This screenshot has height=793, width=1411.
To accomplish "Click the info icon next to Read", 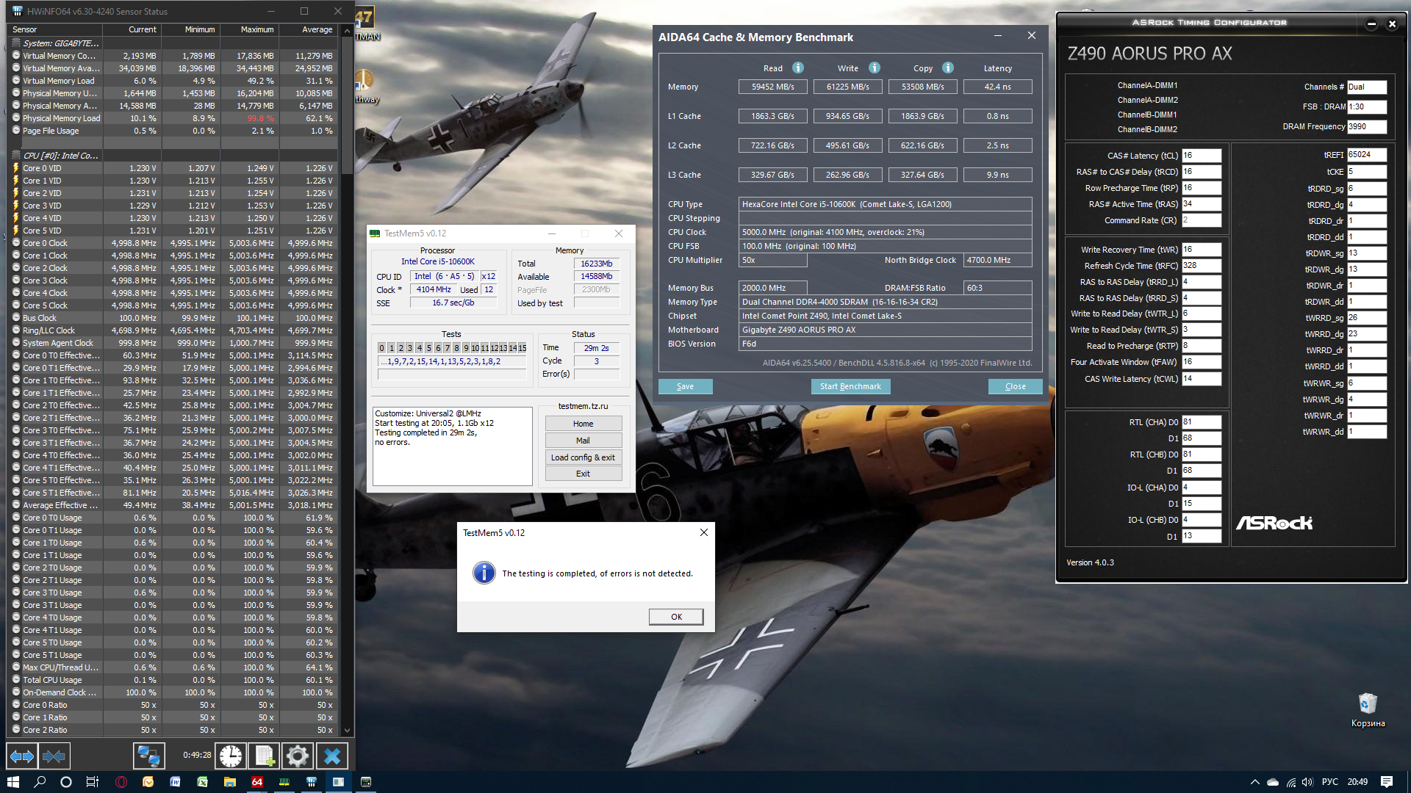I will (798, 68).
